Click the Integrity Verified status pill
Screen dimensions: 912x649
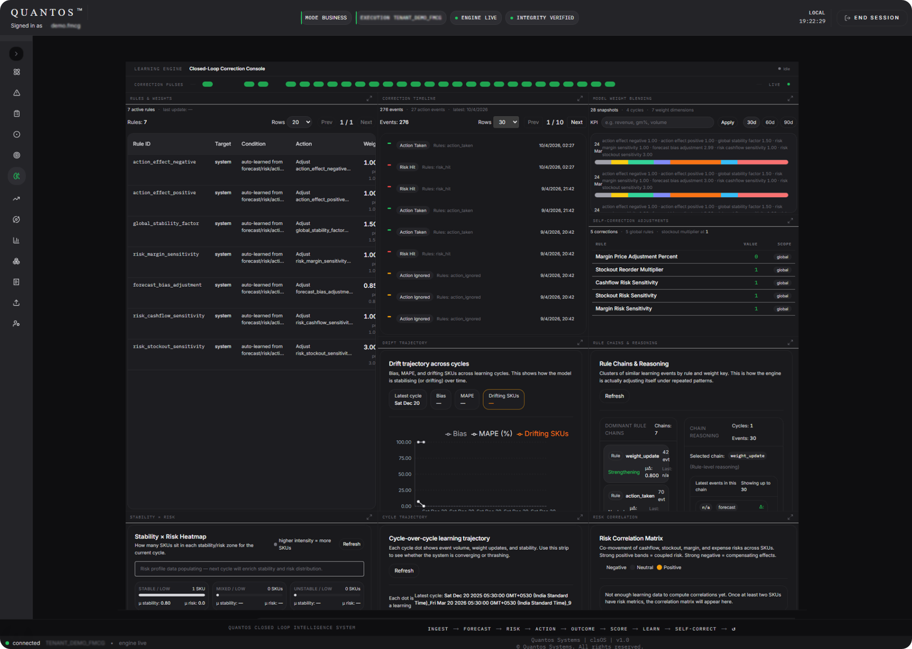[542, 18]
